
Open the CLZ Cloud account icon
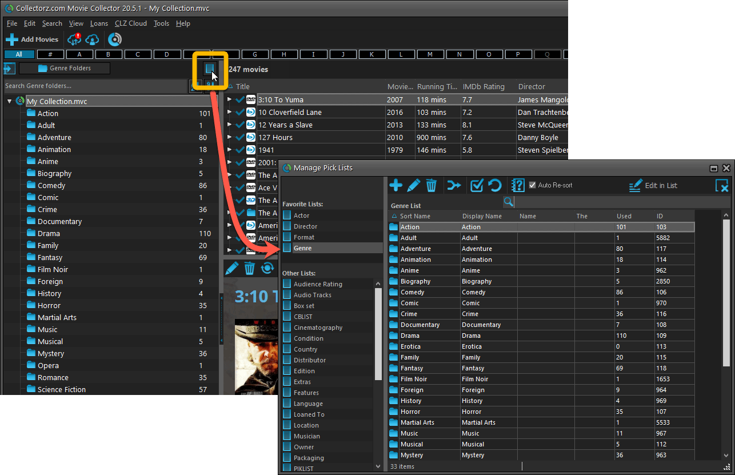click(x=92, y=39)
